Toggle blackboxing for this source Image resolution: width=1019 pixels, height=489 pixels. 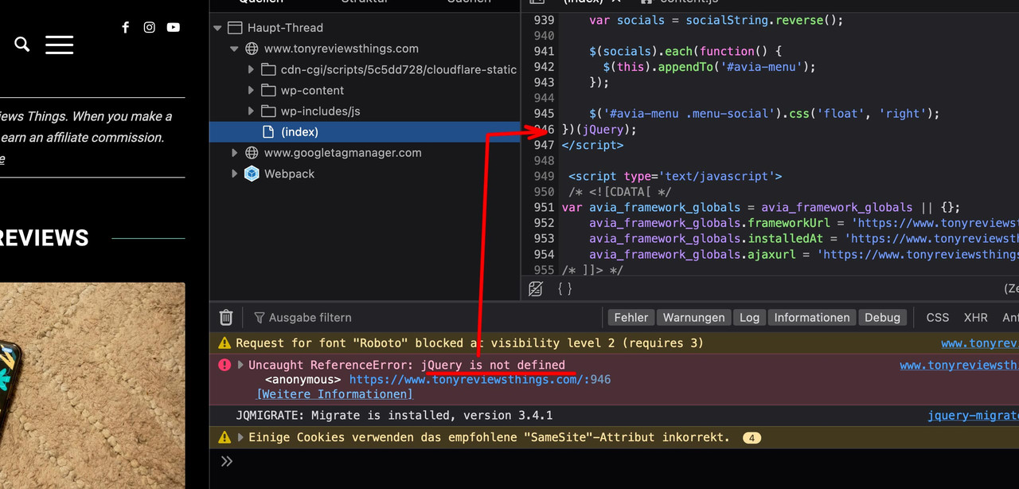[536, 289]
